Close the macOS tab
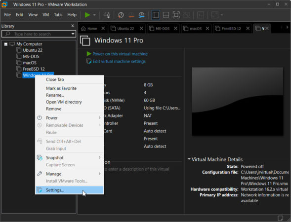The height and width of the screenshot is (222, 291). (x=208, y=28)
